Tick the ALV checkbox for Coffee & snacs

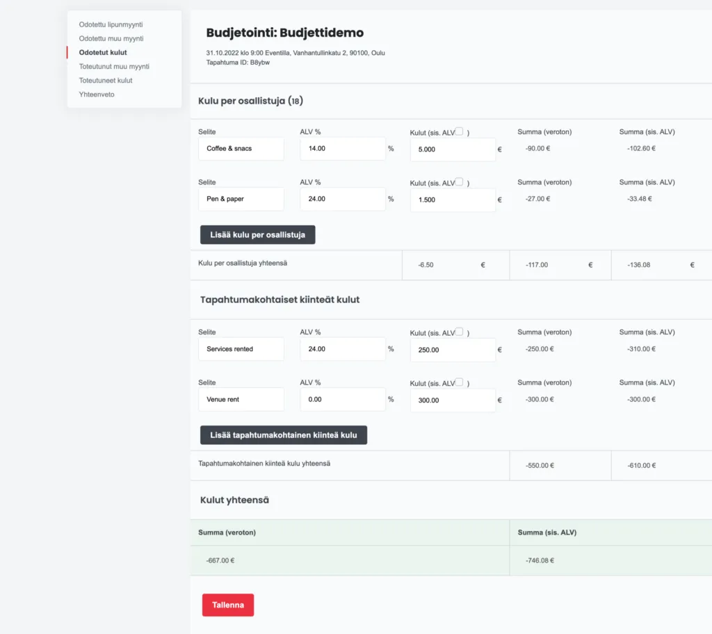pyautogui.click(x=459, y=131)
